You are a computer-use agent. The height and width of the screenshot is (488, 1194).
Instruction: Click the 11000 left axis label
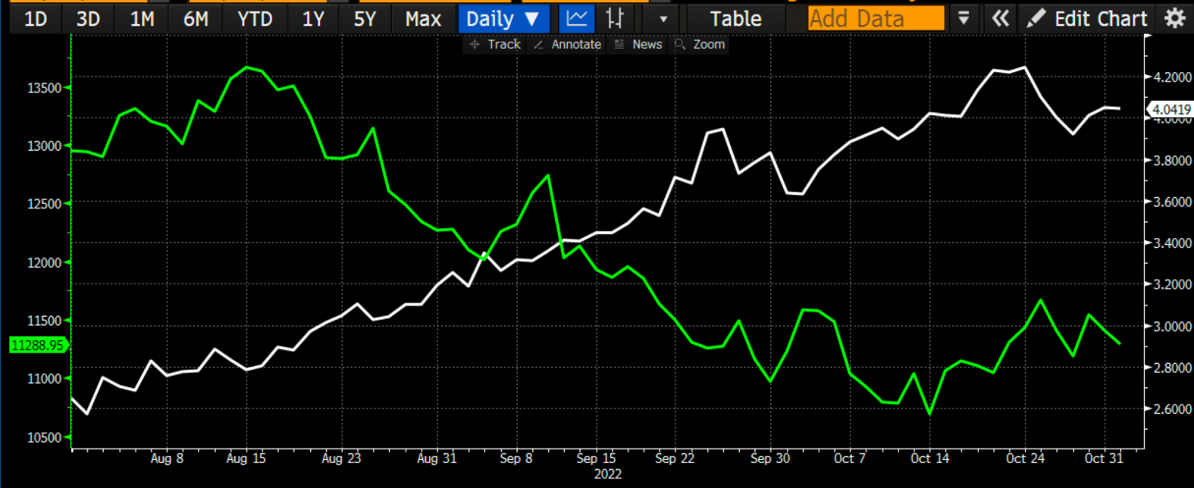coord(44,379)
